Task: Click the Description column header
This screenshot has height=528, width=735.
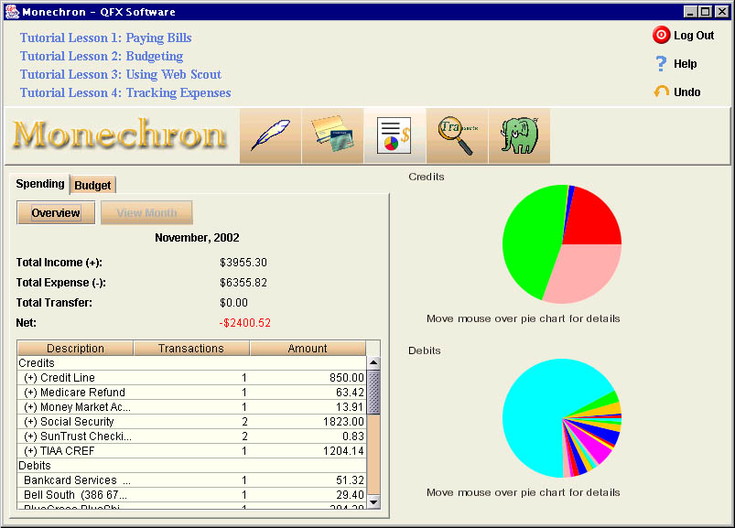Action: [x=76, y=349]
